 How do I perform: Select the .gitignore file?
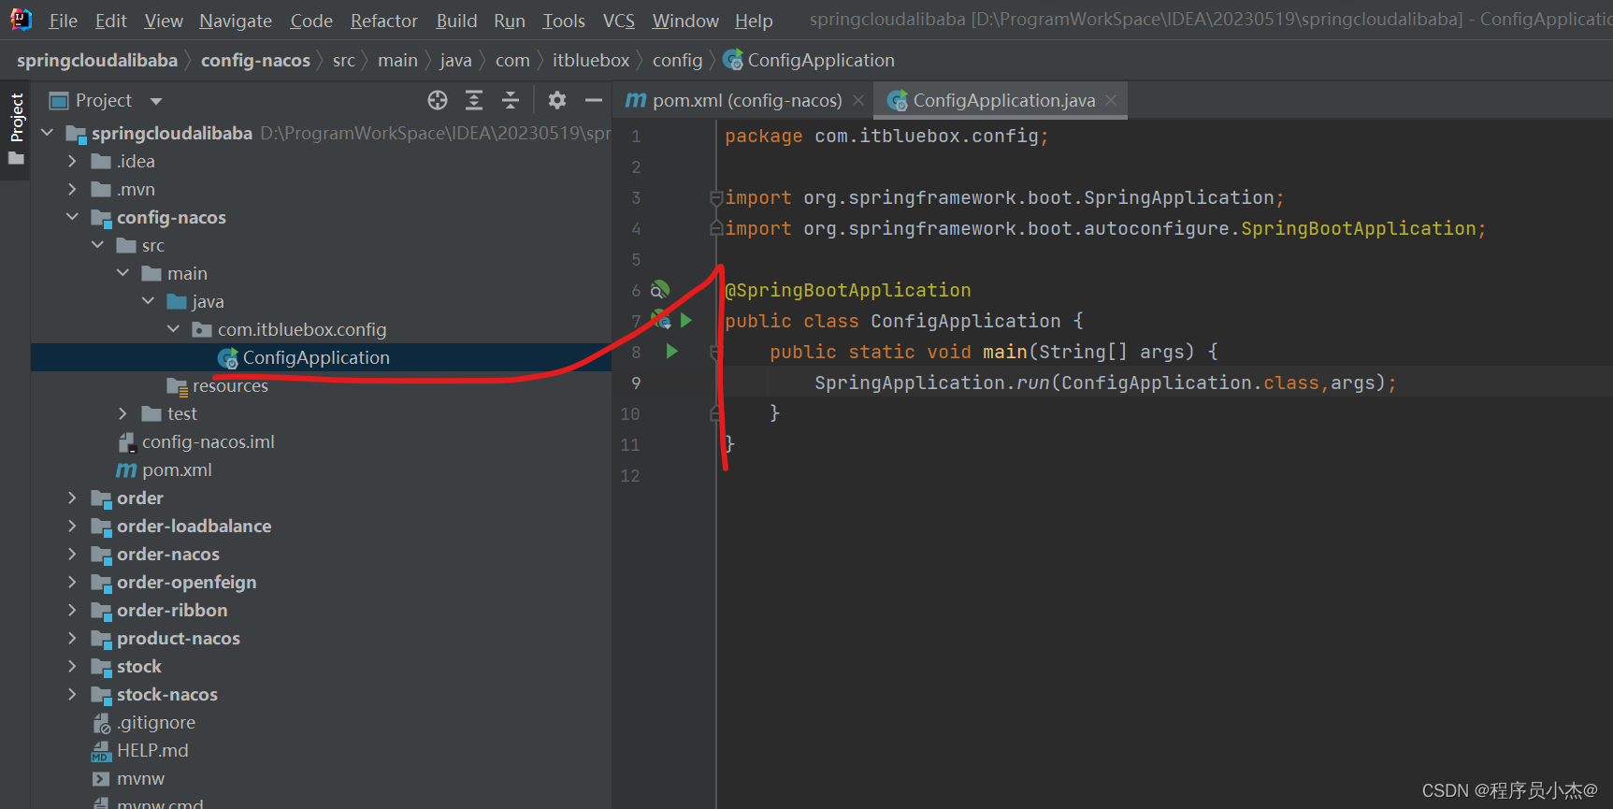pos(156,722)
